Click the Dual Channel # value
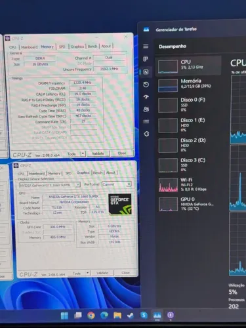 point(109,58)
